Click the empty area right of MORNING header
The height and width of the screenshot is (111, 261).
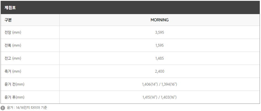(214, 20)
